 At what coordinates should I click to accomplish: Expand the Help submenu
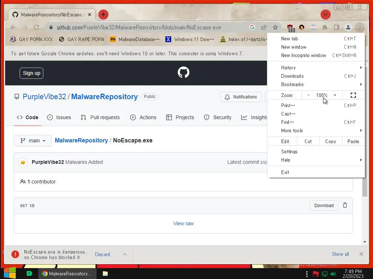point(316,160)
